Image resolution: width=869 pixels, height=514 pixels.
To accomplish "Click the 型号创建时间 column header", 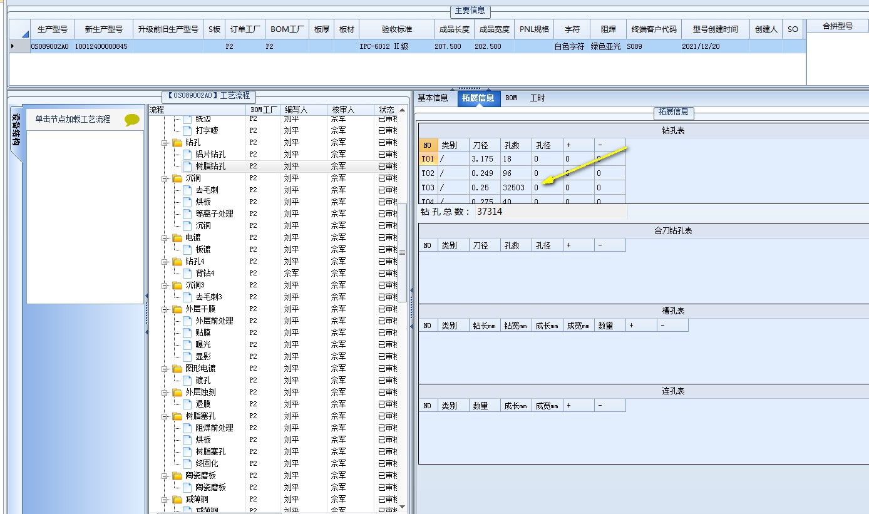I will [x=715, y=29].
